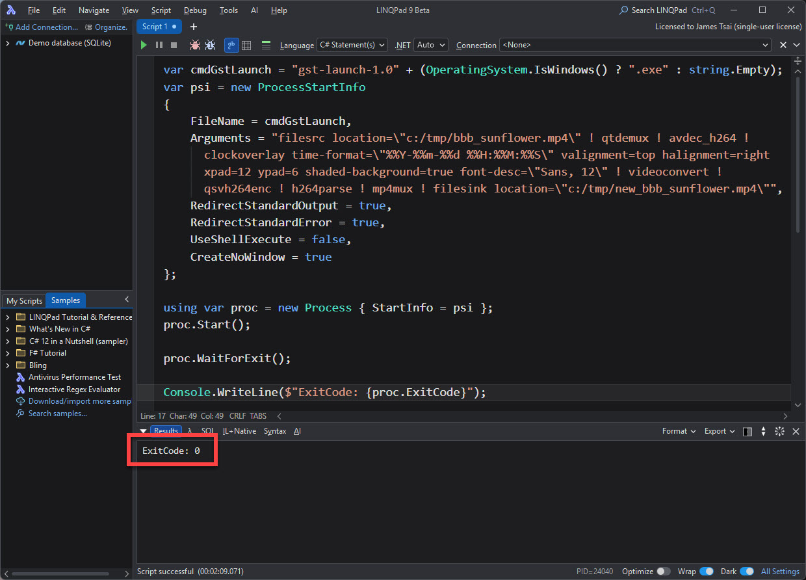Expand the Demo database (SQLite) node
The height and width of the screenshot is (580, 806).
(7, 43)
